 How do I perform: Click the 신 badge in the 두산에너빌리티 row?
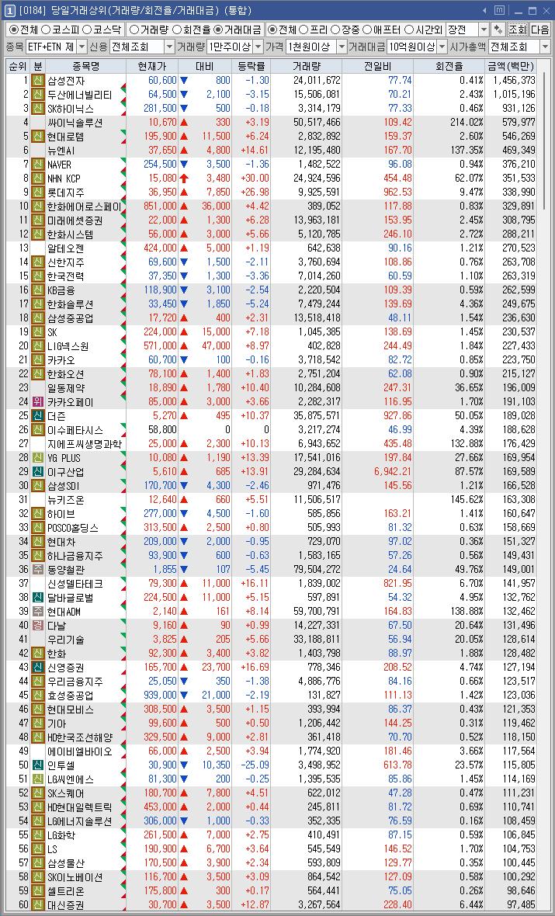(x=37, y=95)
